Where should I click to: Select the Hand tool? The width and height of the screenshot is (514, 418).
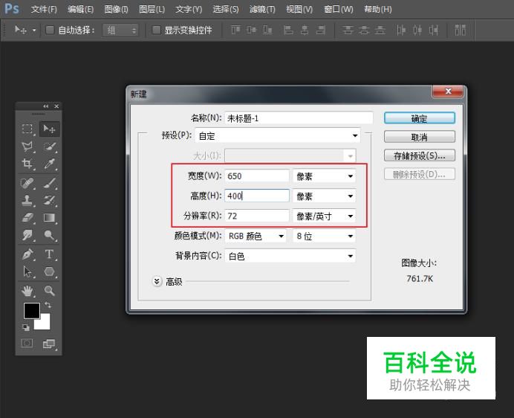pyautogui.click(x=27, y=291)
